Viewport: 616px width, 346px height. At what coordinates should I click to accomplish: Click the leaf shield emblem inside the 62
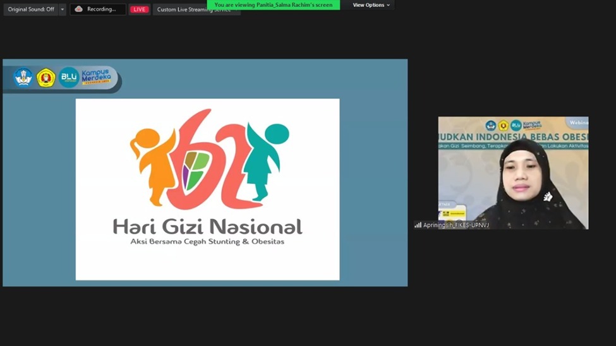[x=196, y=170]
